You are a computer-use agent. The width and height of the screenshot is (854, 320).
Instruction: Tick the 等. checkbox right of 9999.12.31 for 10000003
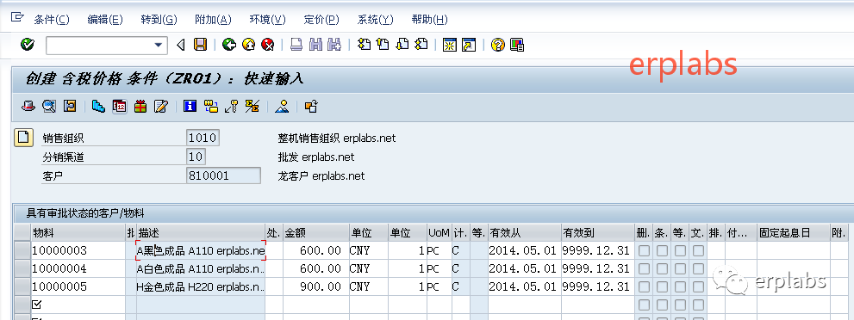click(x=680, y=250)
